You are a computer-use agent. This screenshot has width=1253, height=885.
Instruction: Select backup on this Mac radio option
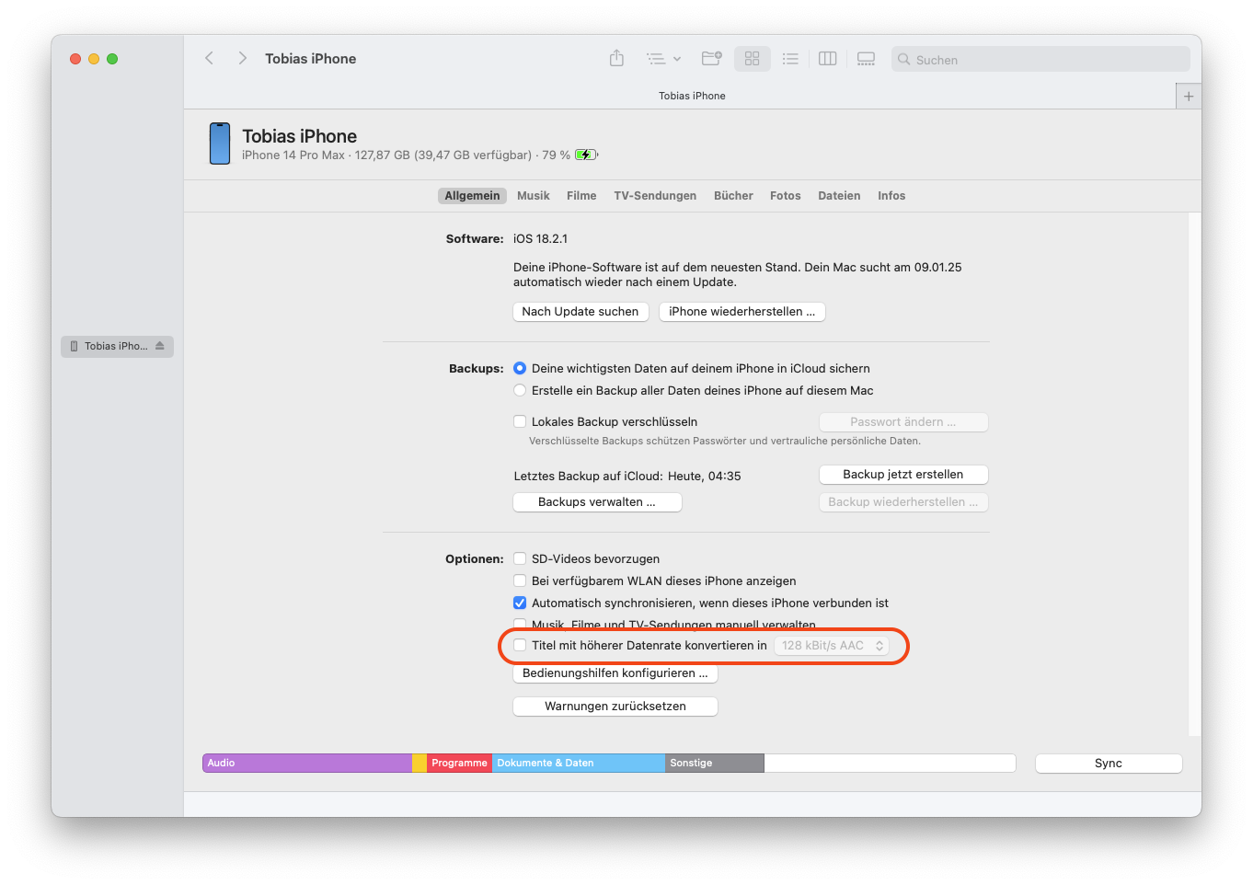click(520, 390)
